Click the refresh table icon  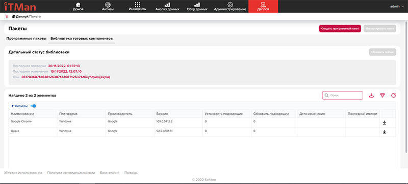(393, 96)
